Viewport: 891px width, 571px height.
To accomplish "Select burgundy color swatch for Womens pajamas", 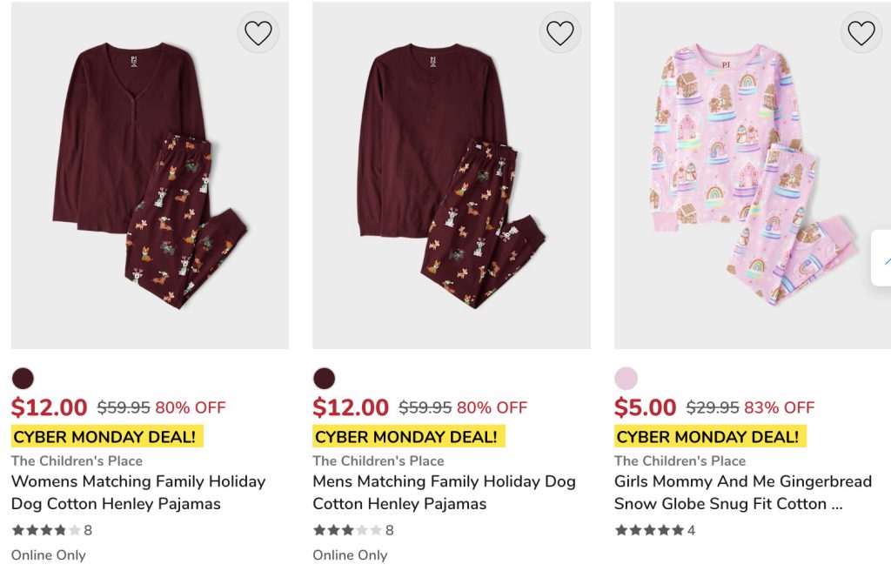I will click(23, 379).
